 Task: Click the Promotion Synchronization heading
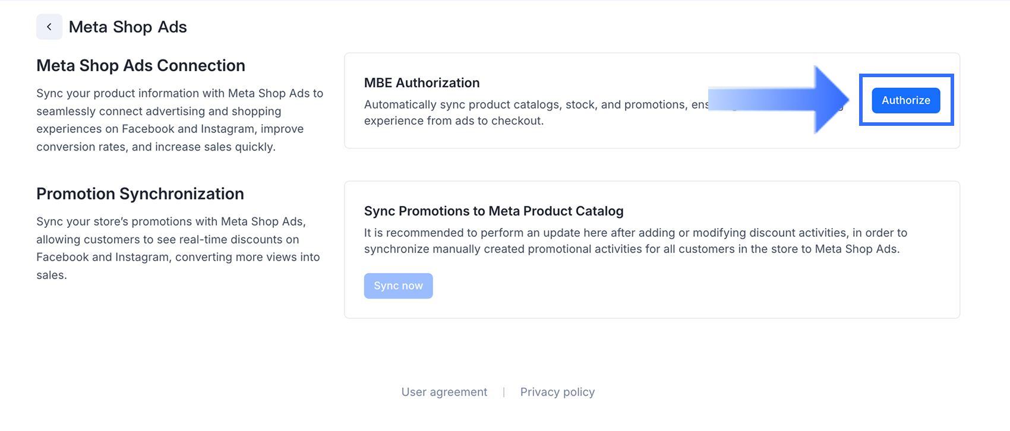[x=140, y=194]
